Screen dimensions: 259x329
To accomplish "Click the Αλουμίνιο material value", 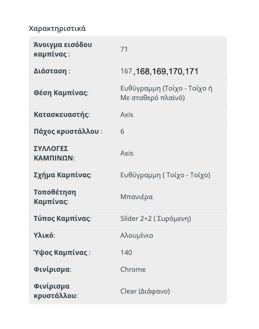I will pos(137,235).
